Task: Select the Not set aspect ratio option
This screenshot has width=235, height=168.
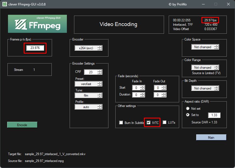Action: coord(188,108)
